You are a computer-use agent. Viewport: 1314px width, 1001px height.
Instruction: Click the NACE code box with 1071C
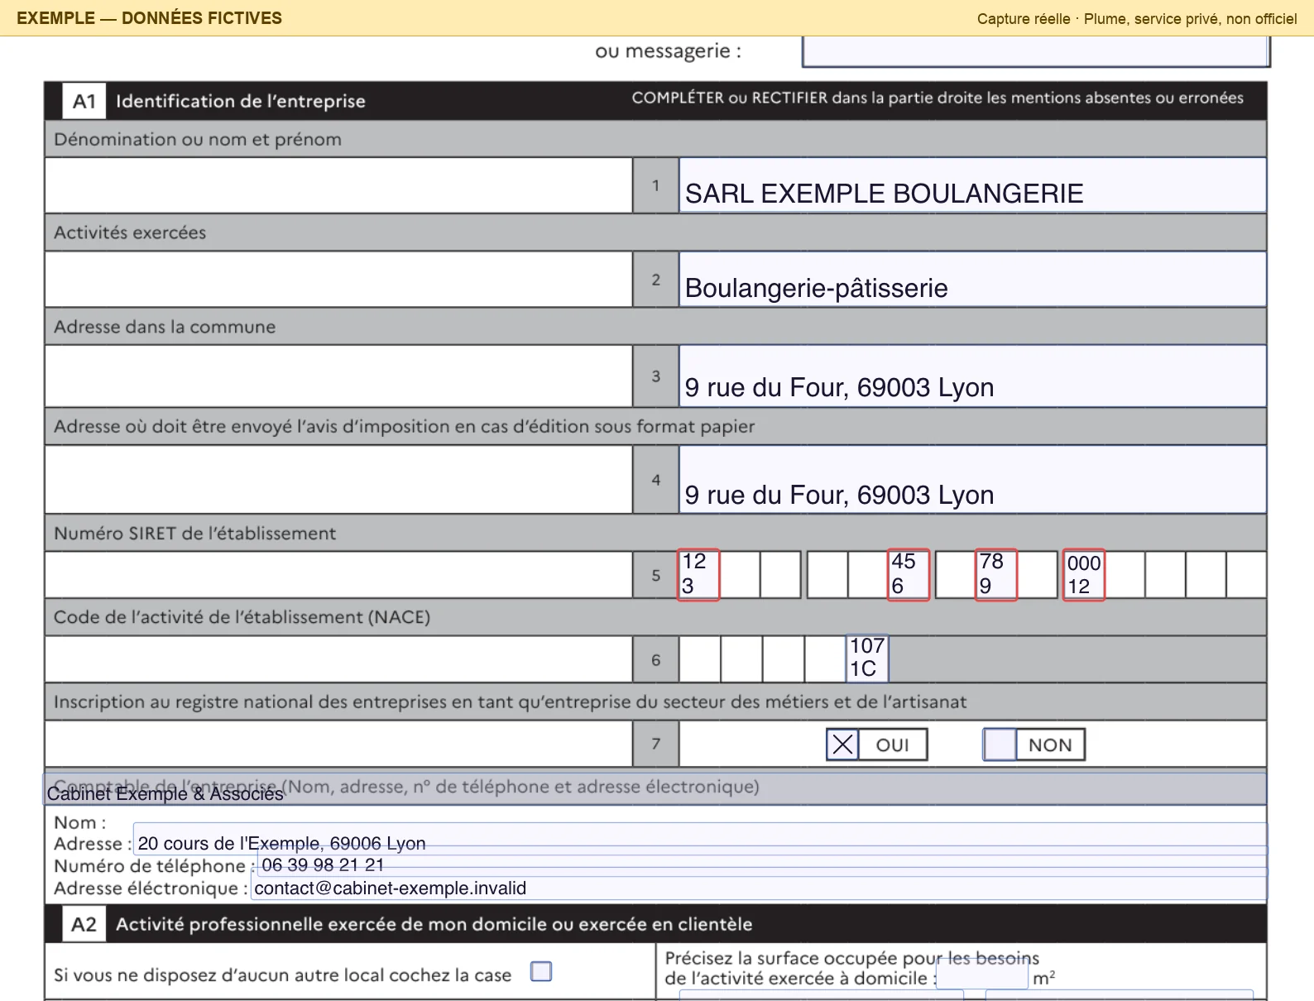867,659
